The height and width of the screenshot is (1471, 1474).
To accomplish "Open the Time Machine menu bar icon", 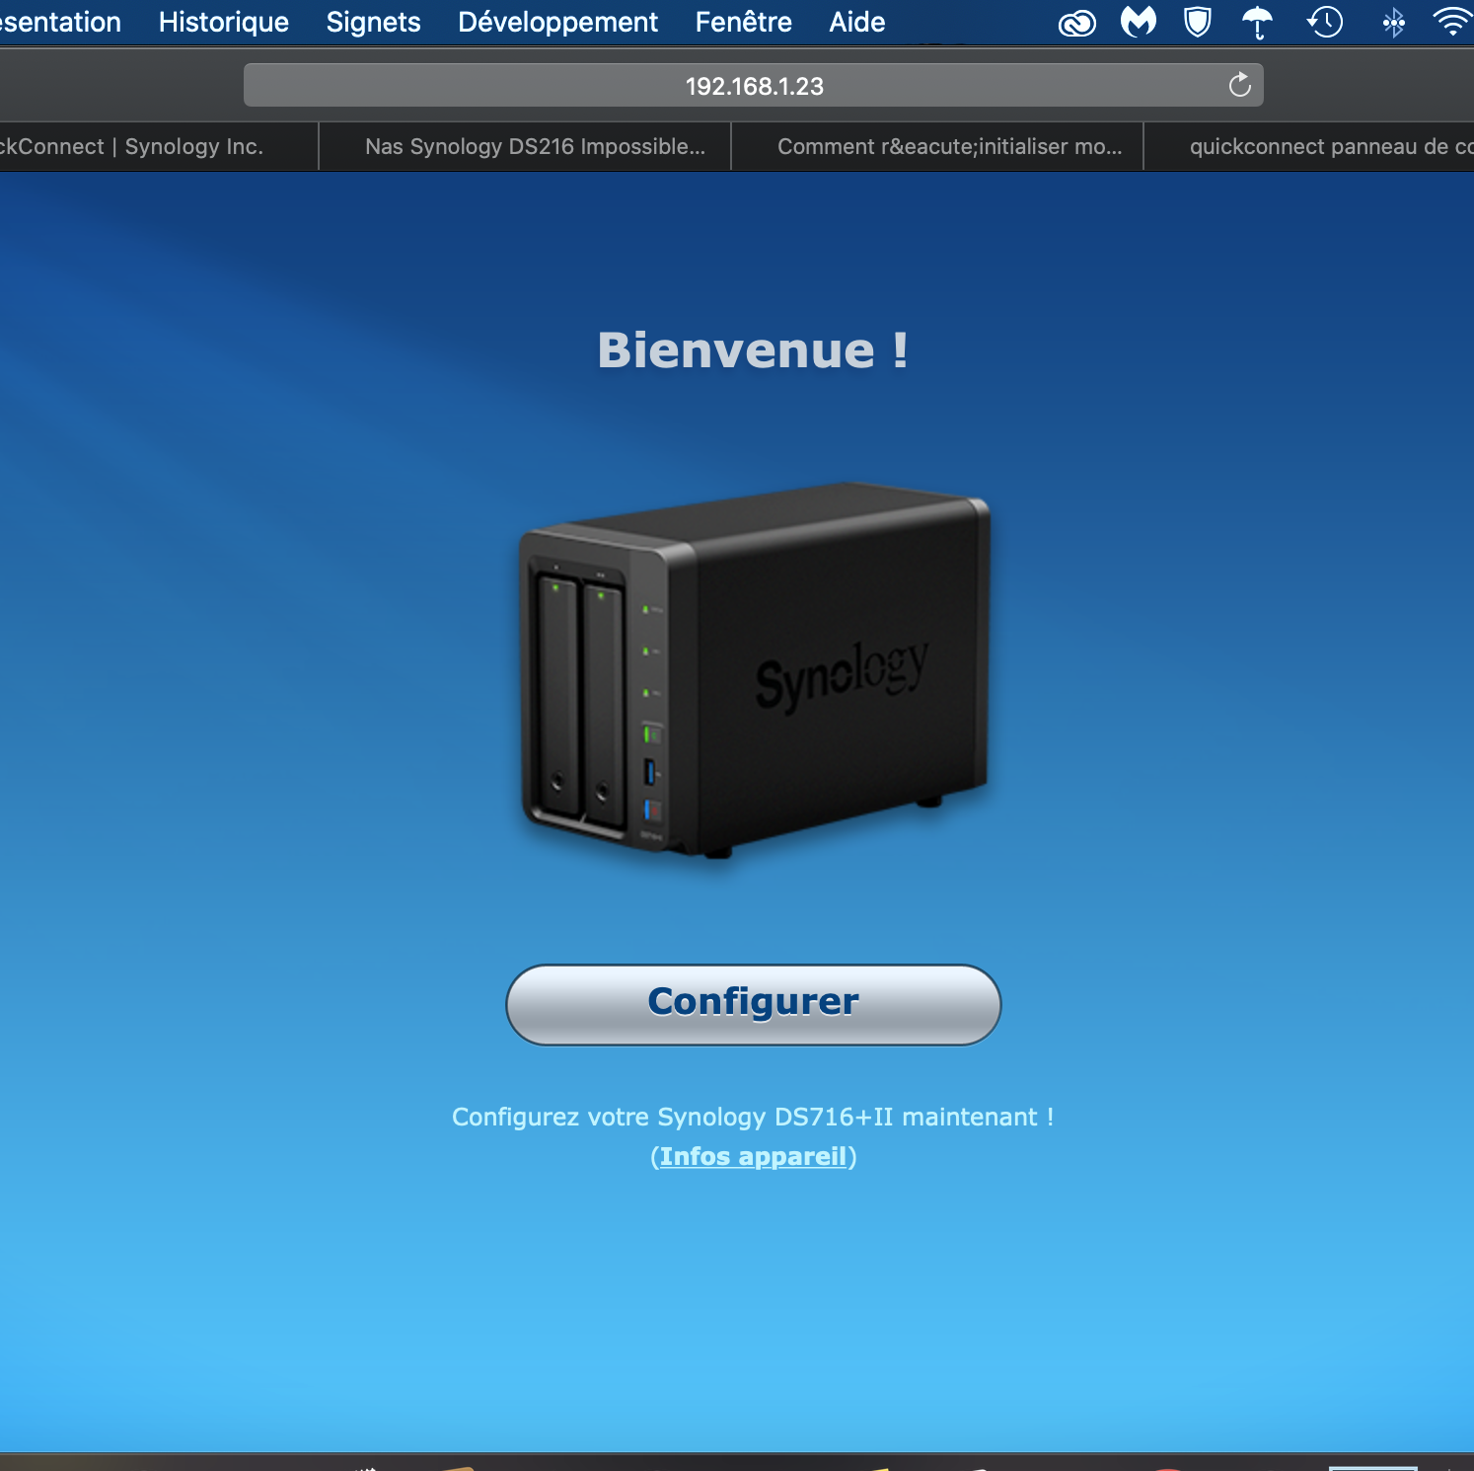I will [1324, 22].
